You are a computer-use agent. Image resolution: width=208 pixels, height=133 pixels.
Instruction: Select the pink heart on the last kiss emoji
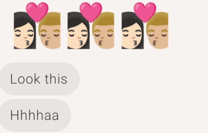tap(145, 12)
